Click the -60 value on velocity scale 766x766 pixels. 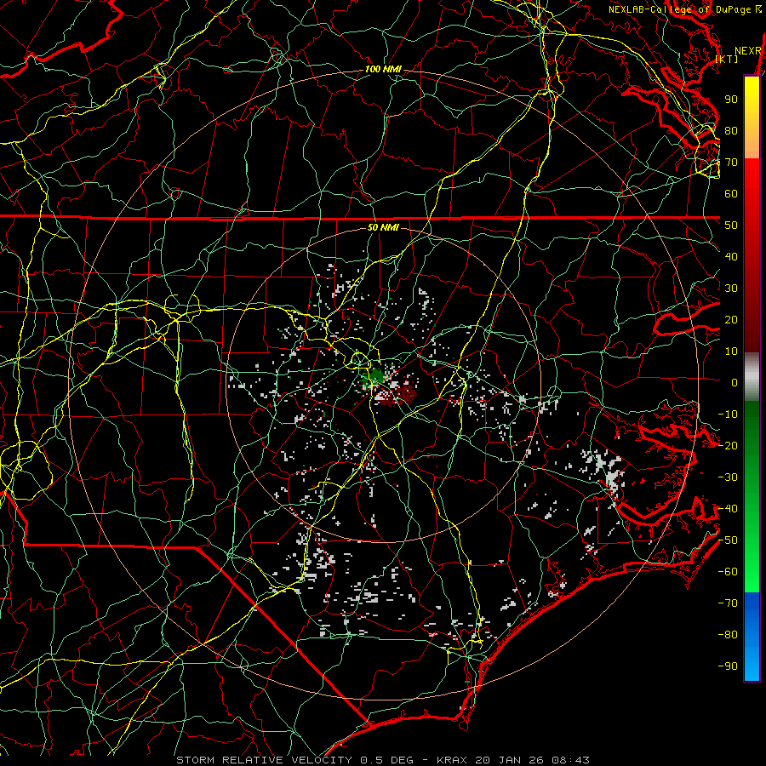tap(728, 572)
